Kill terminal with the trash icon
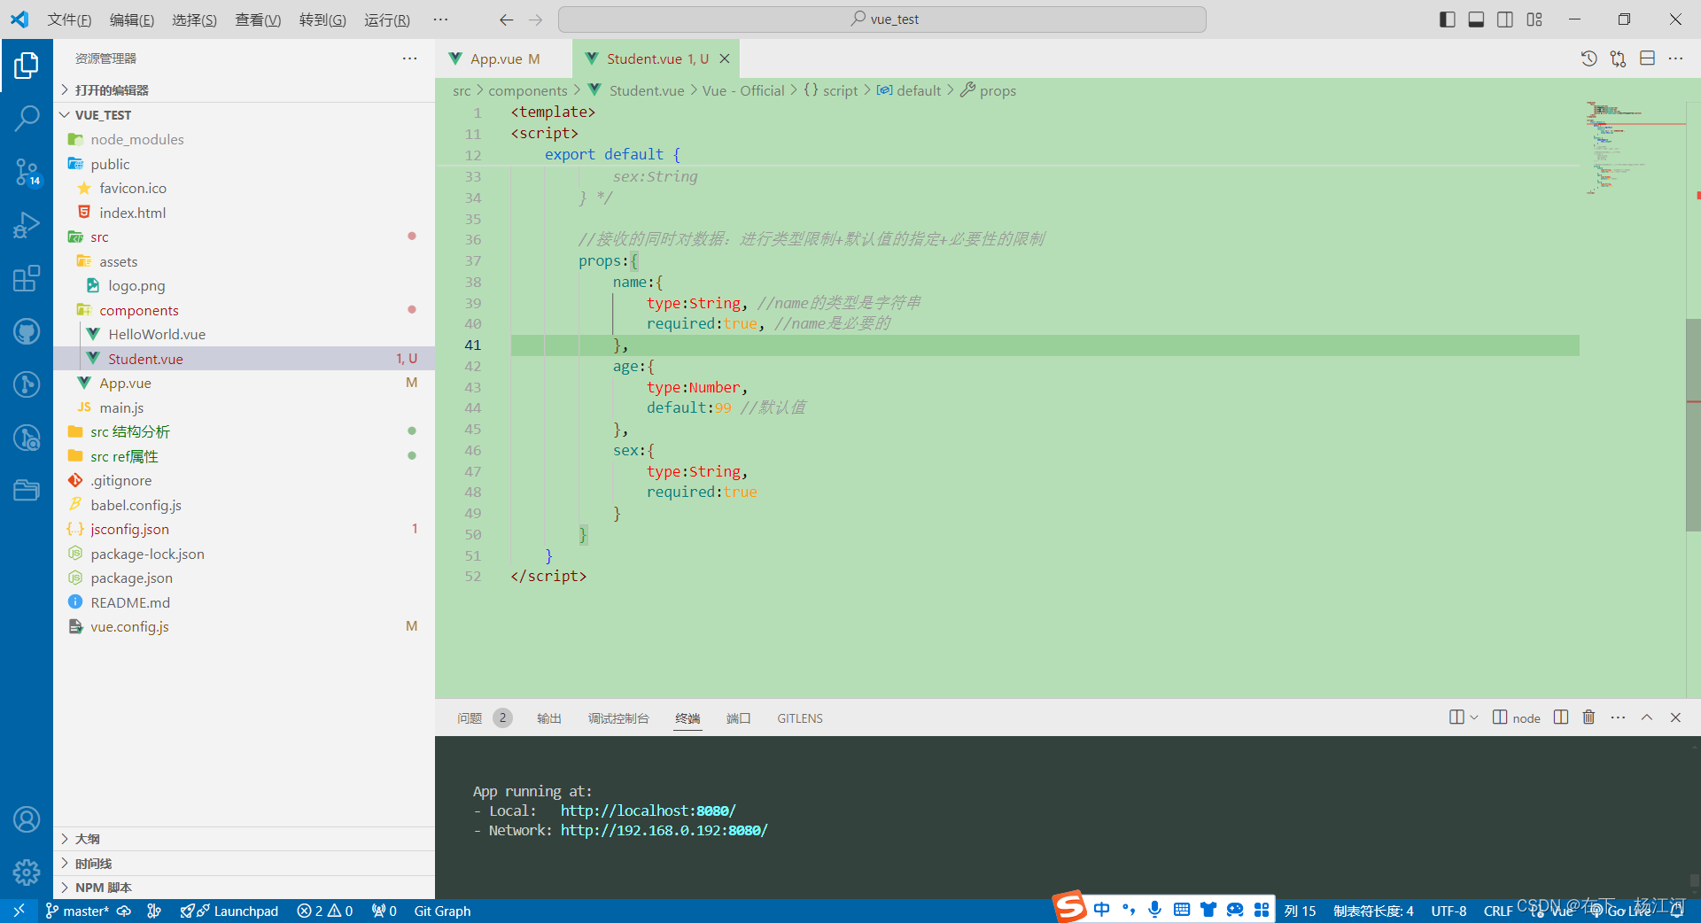Image resolution: width=1701 pixels, height=923 pixels. [x=1588, y=717]
